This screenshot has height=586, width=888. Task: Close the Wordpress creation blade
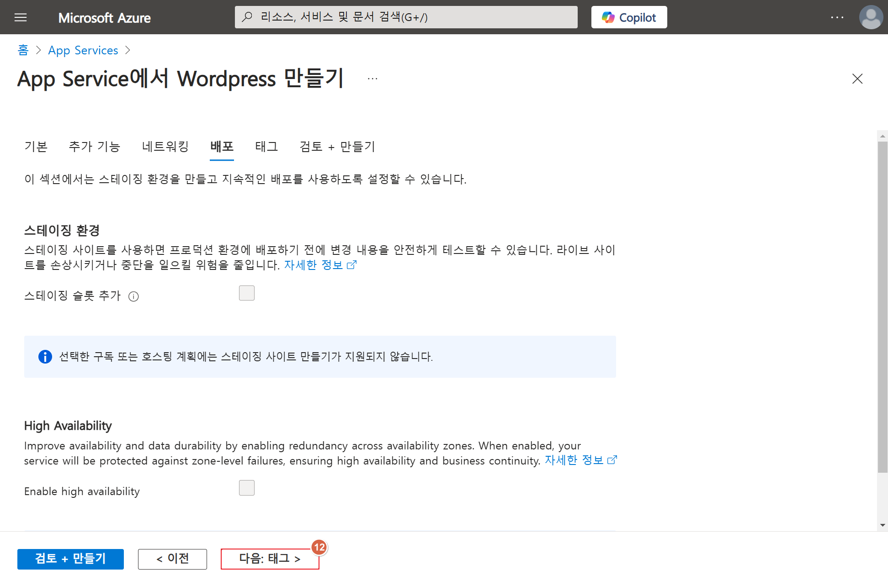pos(857,79)
